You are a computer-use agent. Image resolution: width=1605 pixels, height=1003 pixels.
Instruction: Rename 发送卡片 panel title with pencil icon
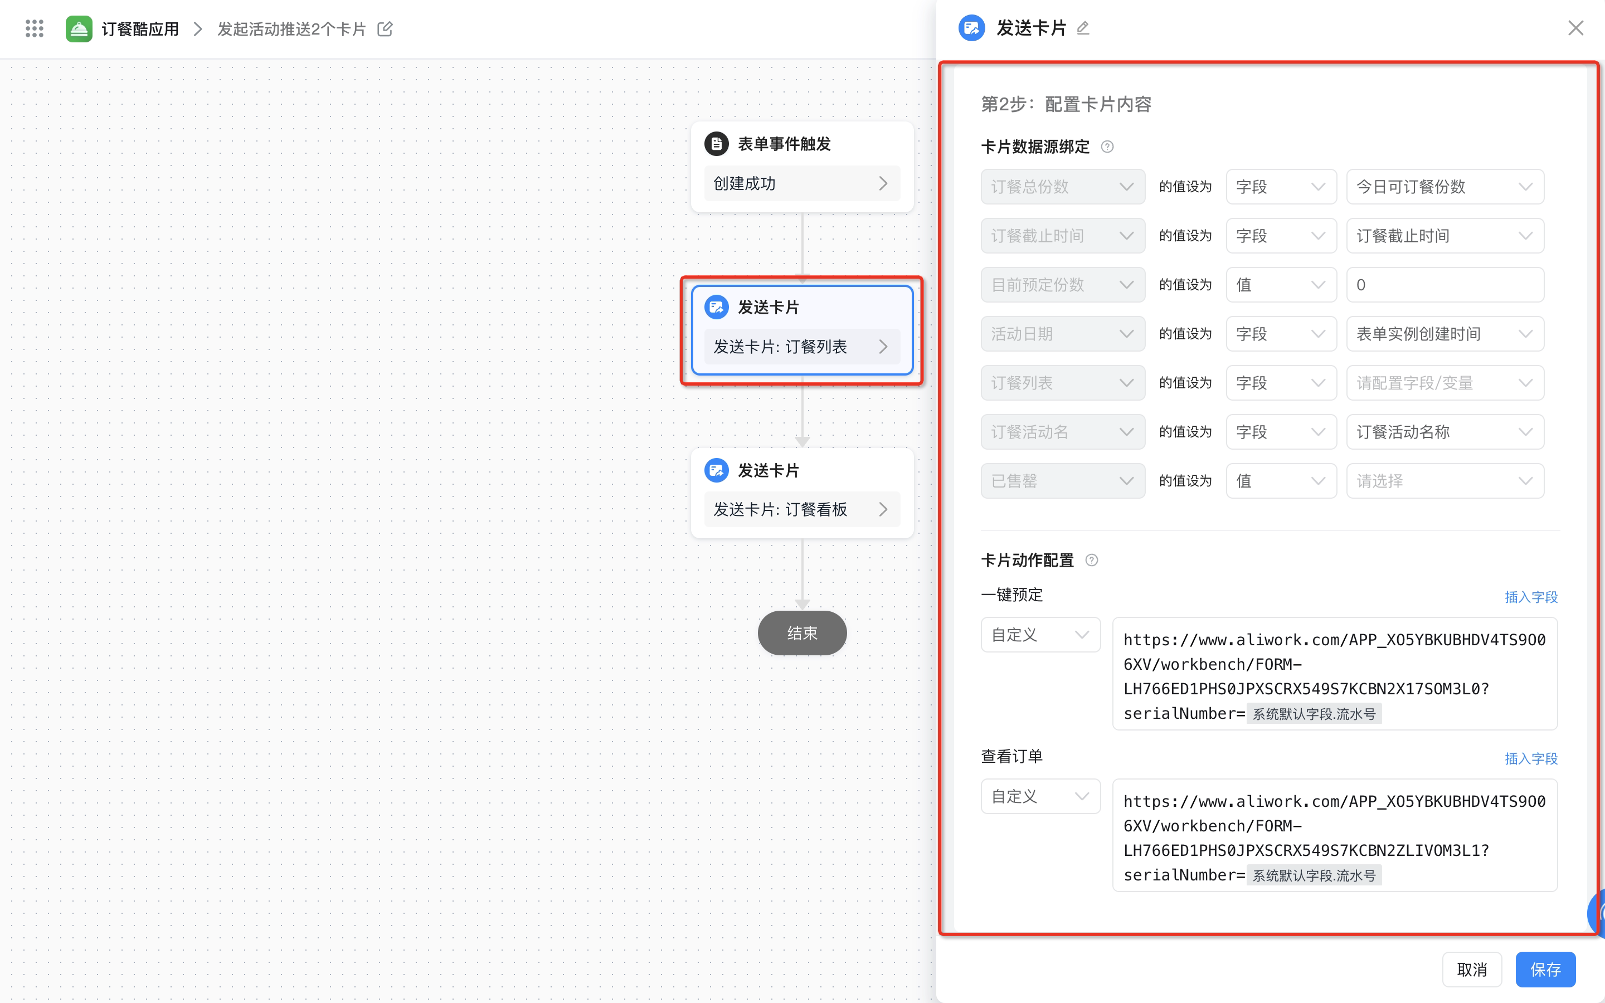1083,28
